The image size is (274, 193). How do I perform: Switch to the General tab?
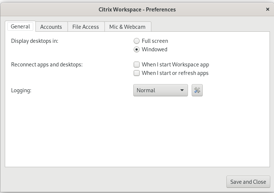tap(20, 27)
